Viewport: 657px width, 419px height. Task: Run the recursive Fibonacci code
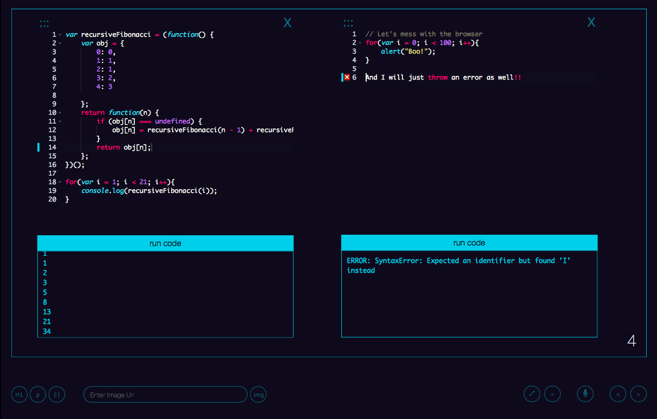pos(165,243)
